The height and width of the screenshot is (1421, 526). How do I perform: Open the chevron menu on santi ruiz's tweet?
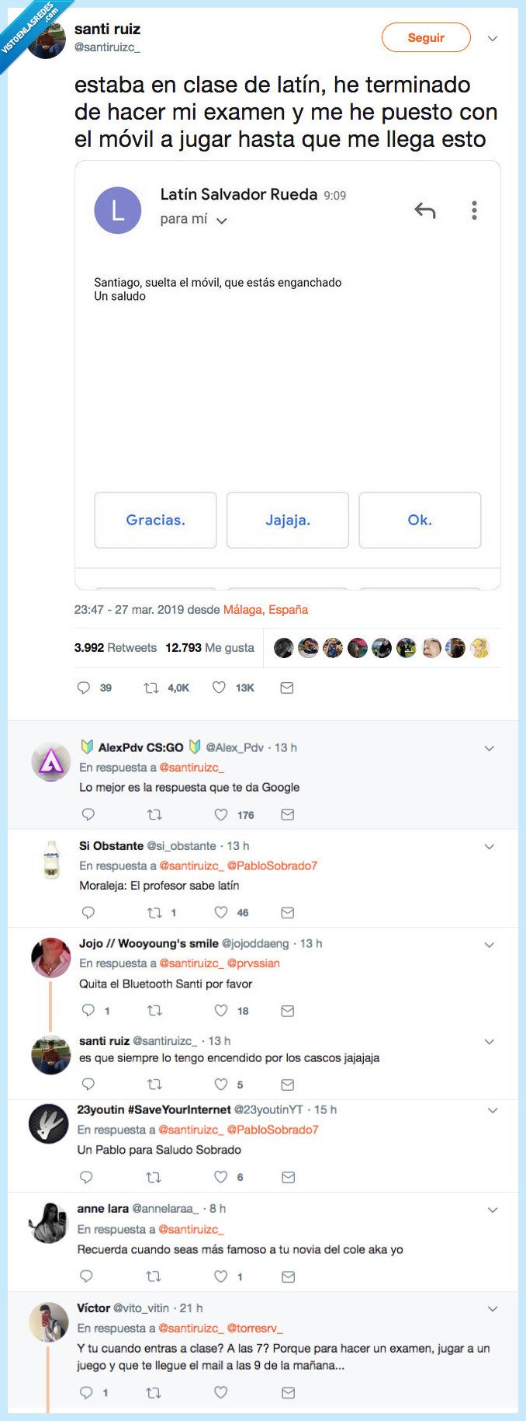(492, 38)
